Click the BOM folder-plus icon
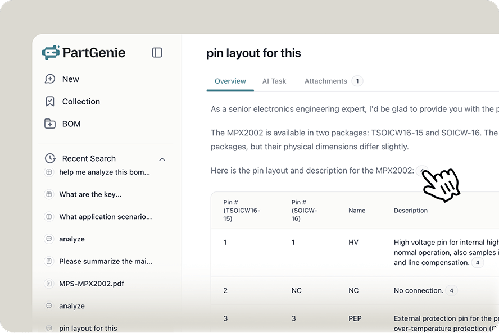Image resolution: width=499 pixels, height=333 pixels. coord(49,124)
